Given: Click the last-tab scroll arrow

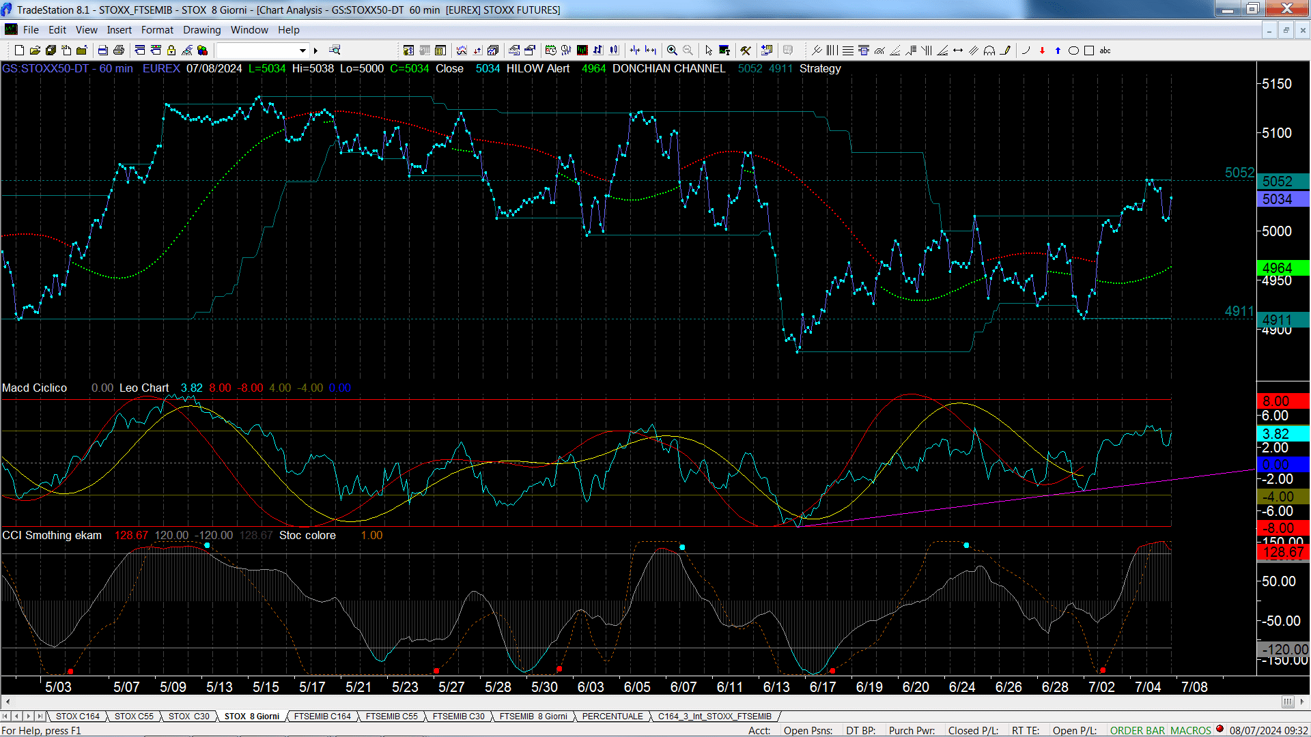Looking at the screenshot, I should (x=40, y=716).
